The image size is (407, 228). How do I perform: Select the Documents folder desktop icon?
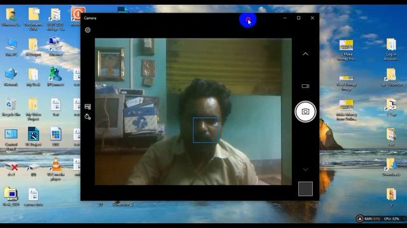point(33,19)
